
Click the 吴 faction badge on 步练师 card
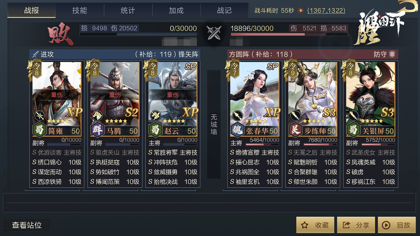295,130
